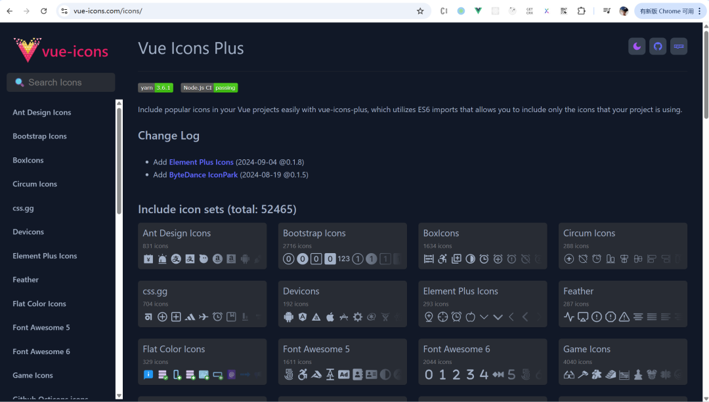Click the apple outline icon in Element Plus card
709x402 pixels.
470,317
